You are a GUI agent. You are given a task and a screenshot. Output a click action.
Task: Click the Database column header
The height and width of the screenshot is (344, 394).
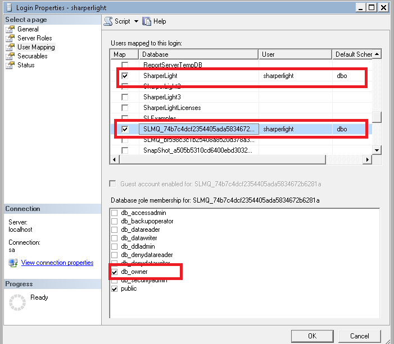coord(198,54)
